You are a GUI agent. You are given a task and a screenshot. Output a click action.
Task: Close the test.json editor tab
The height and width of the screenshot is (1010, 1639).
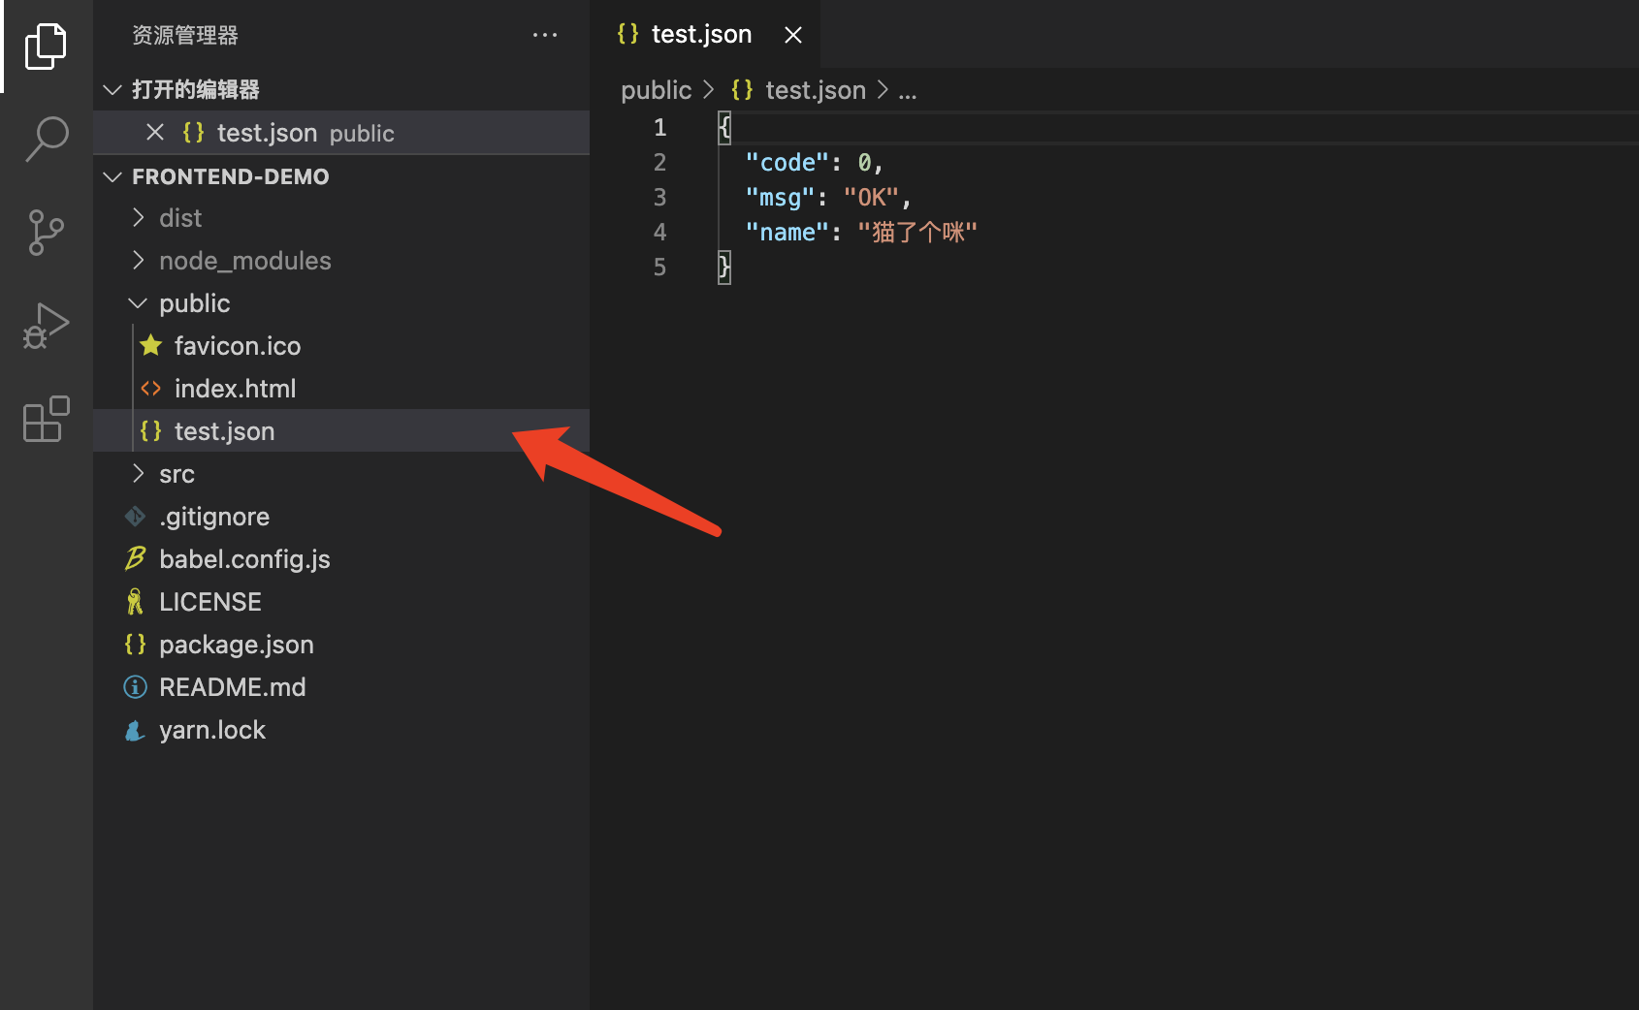(x=793, y=35)
